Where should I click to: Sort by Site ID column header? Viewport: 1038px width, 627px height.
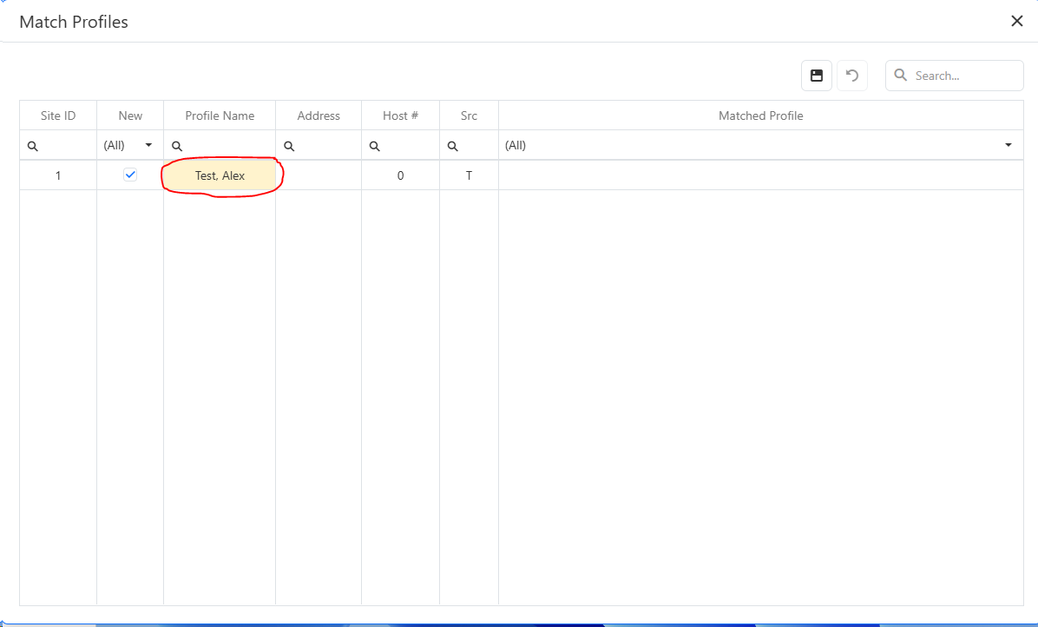tap(58, 115)
